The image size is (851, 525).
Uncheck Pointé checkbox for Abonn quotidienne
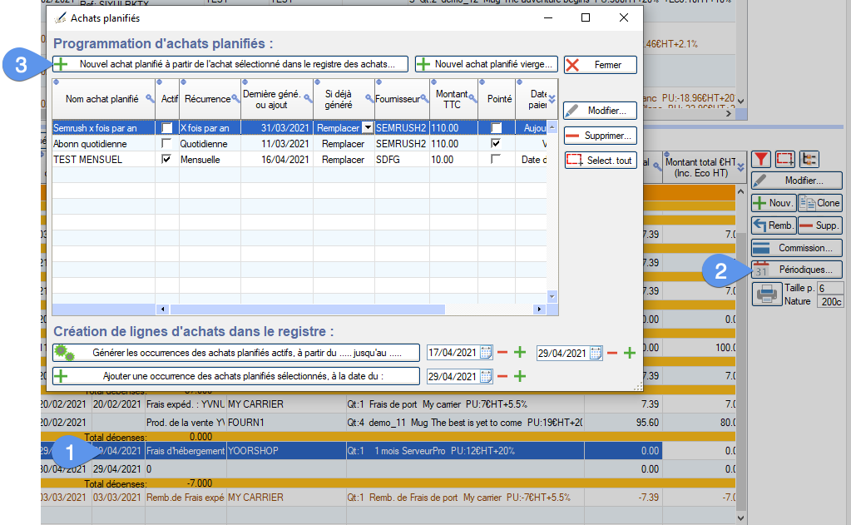(496, 143)
